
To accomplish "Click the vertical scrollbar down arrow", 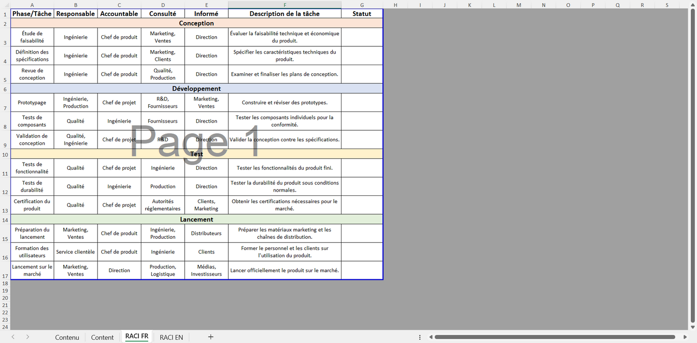I will pyautogui.click(x=693, y=327).
